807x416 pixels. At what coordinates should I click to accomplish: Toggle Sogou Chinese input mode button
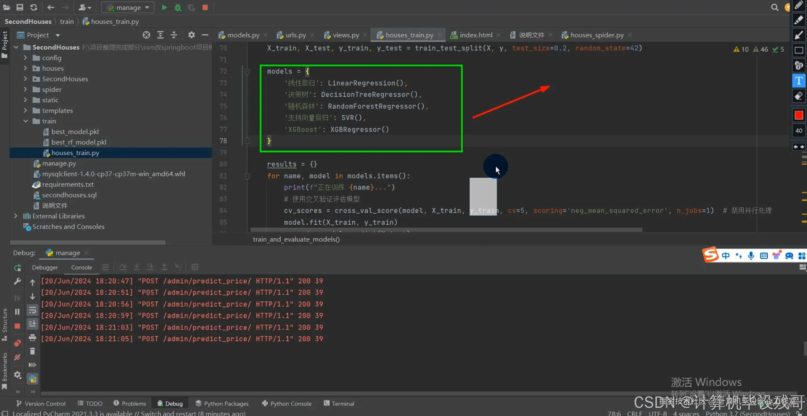pos(726,255)
